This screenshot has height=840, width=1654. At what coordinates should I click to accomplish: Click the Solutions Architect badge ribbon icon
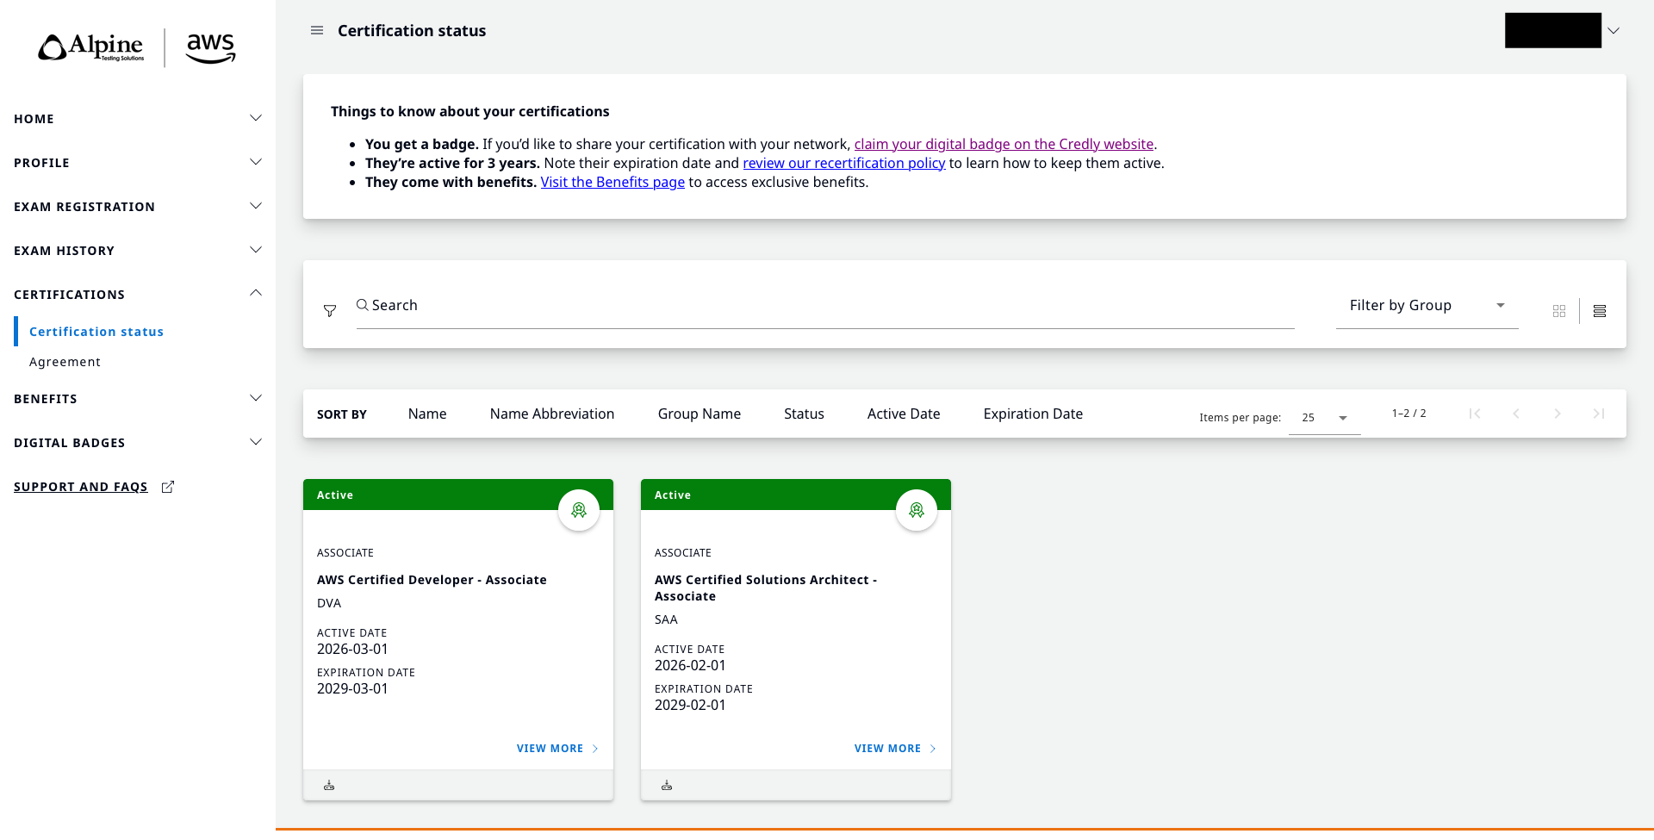point(917,510)
